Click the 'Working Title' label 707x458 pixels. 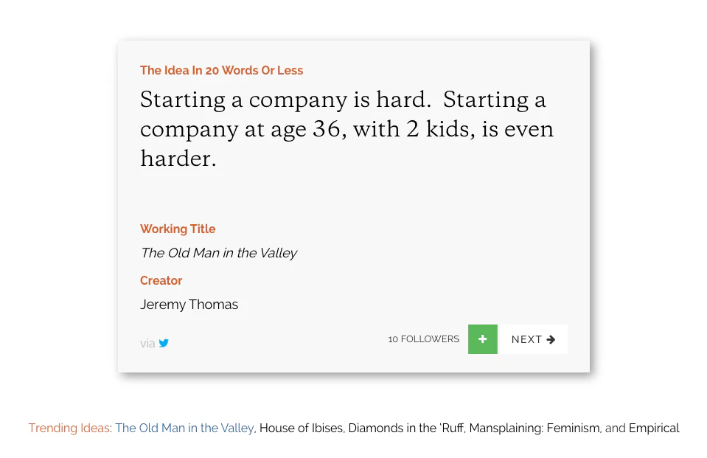pyautogui.click(x=178, y=229)
